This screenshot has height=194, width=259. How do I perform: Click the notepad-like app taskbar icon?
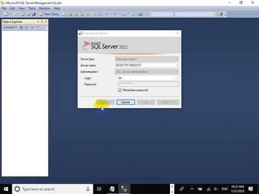pos(112,189)
